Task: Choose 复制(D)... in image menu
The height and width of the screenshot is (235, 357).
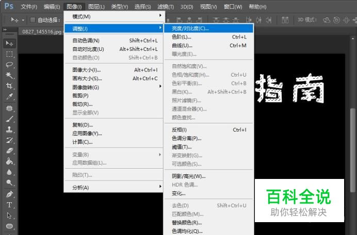Action: [x=114, y=125]
